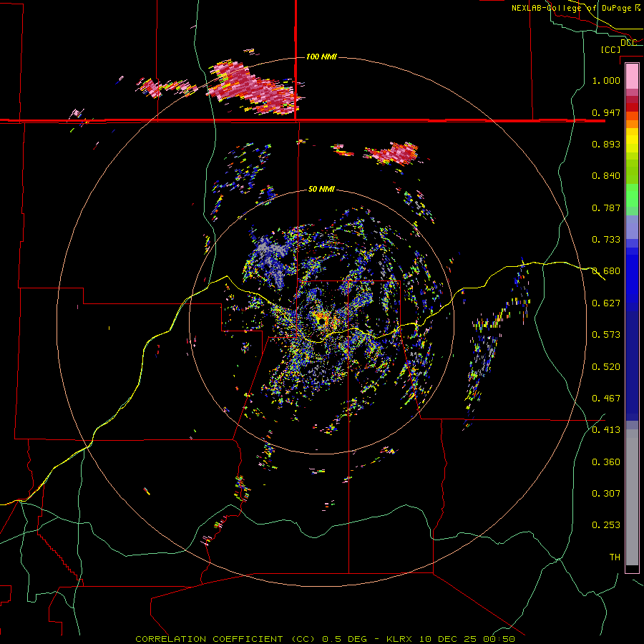Screen dimensions: 644x644
Task: Click the 0.680 scale value
Action: point(606,271)
